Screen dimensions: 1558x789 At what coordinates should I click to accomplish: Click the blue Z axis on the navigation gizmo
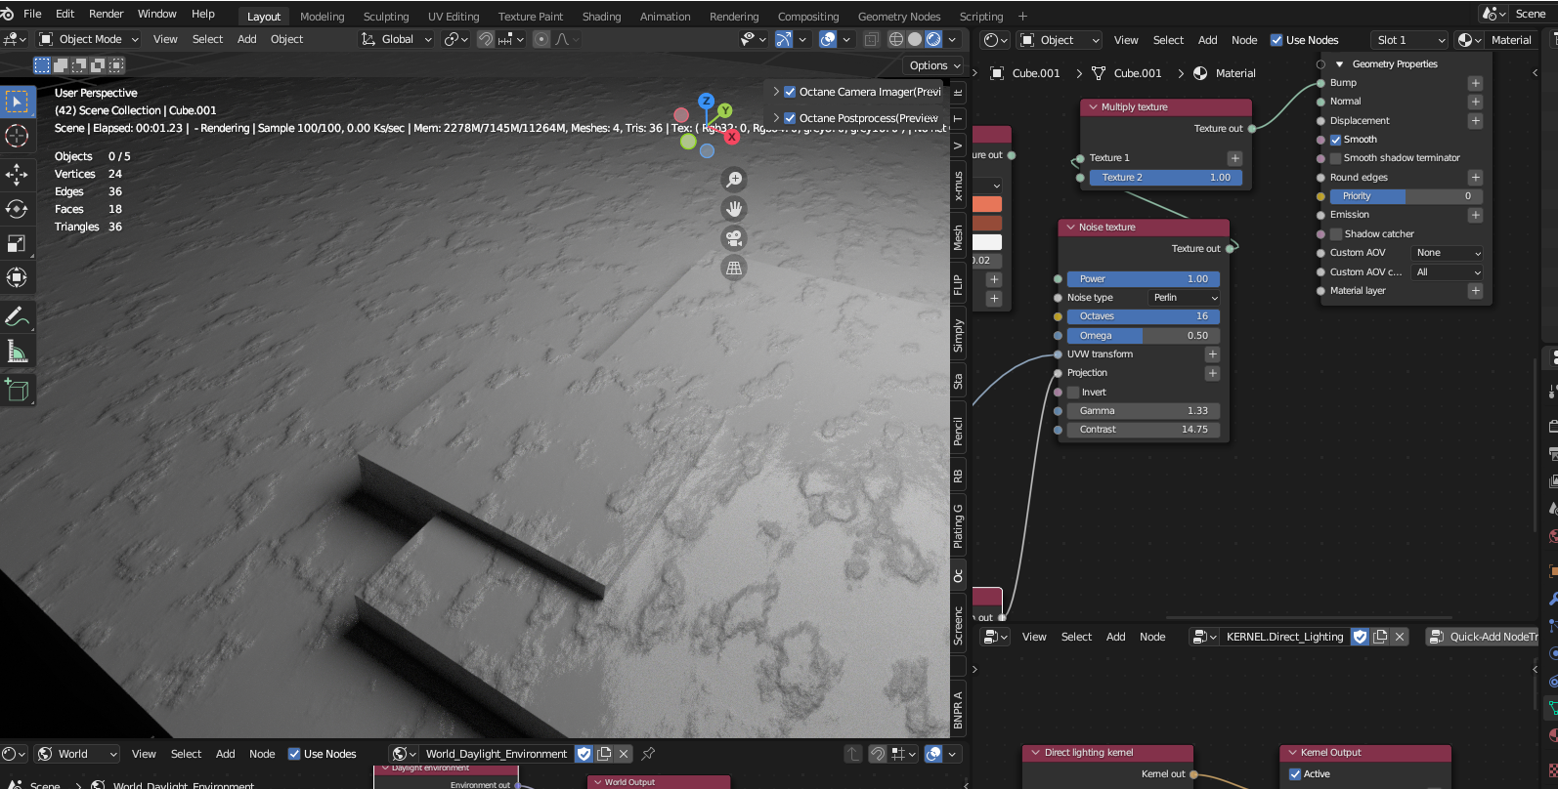[x=706, y=101]
